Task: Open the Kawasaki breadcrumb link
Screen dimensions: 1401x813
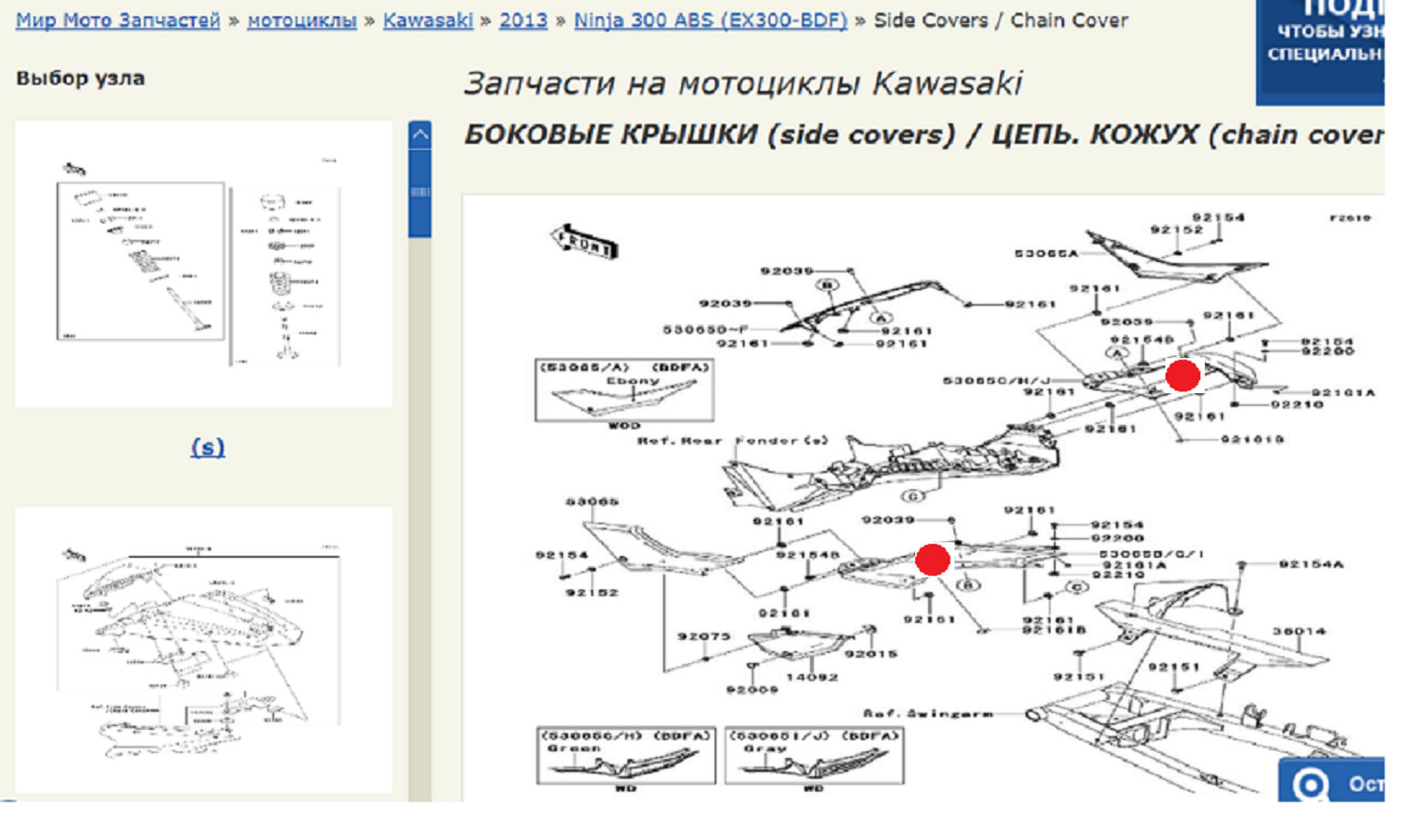Action: point(428,20)
